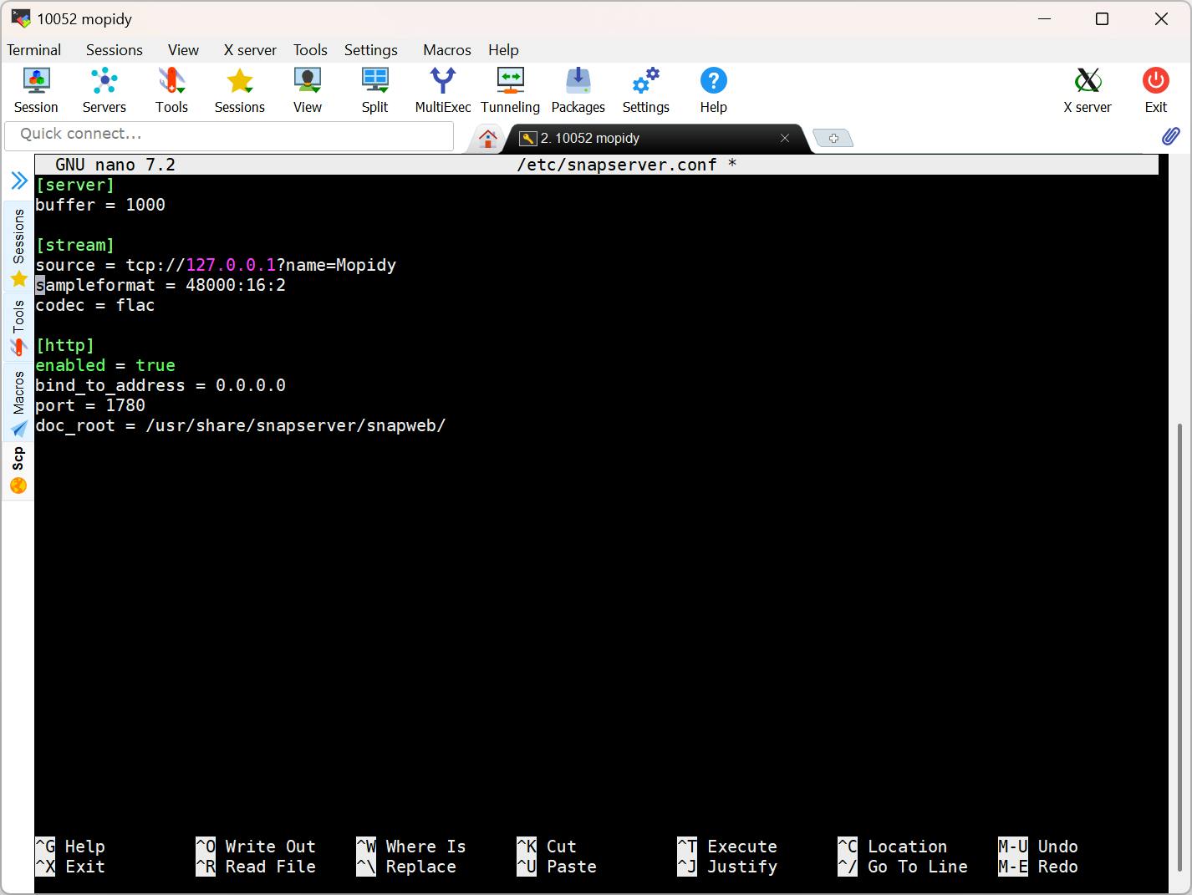
Task: Click the doc_root snapweb path line
Action: 241,425
